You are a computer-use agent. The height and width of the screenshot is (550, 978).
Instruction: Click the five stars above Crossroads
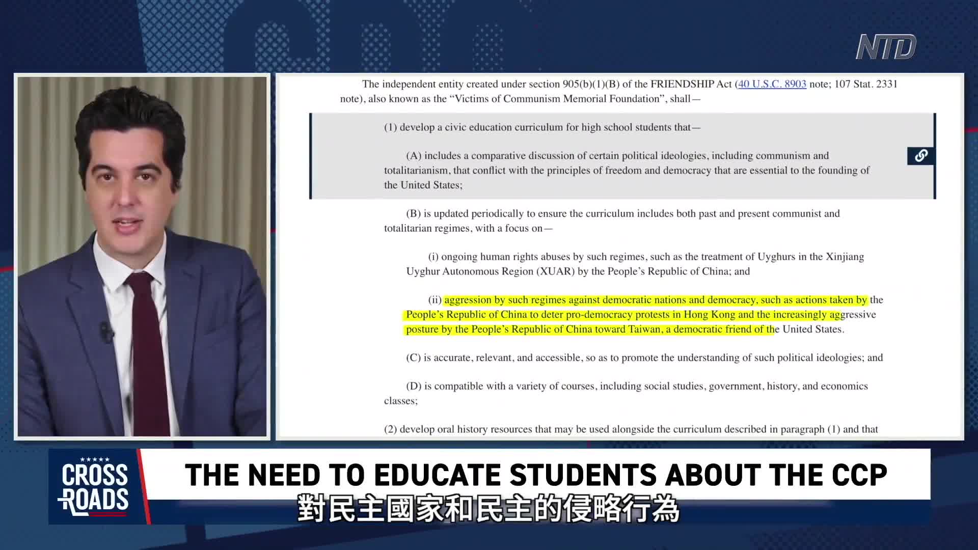click(x=95, y=459)
